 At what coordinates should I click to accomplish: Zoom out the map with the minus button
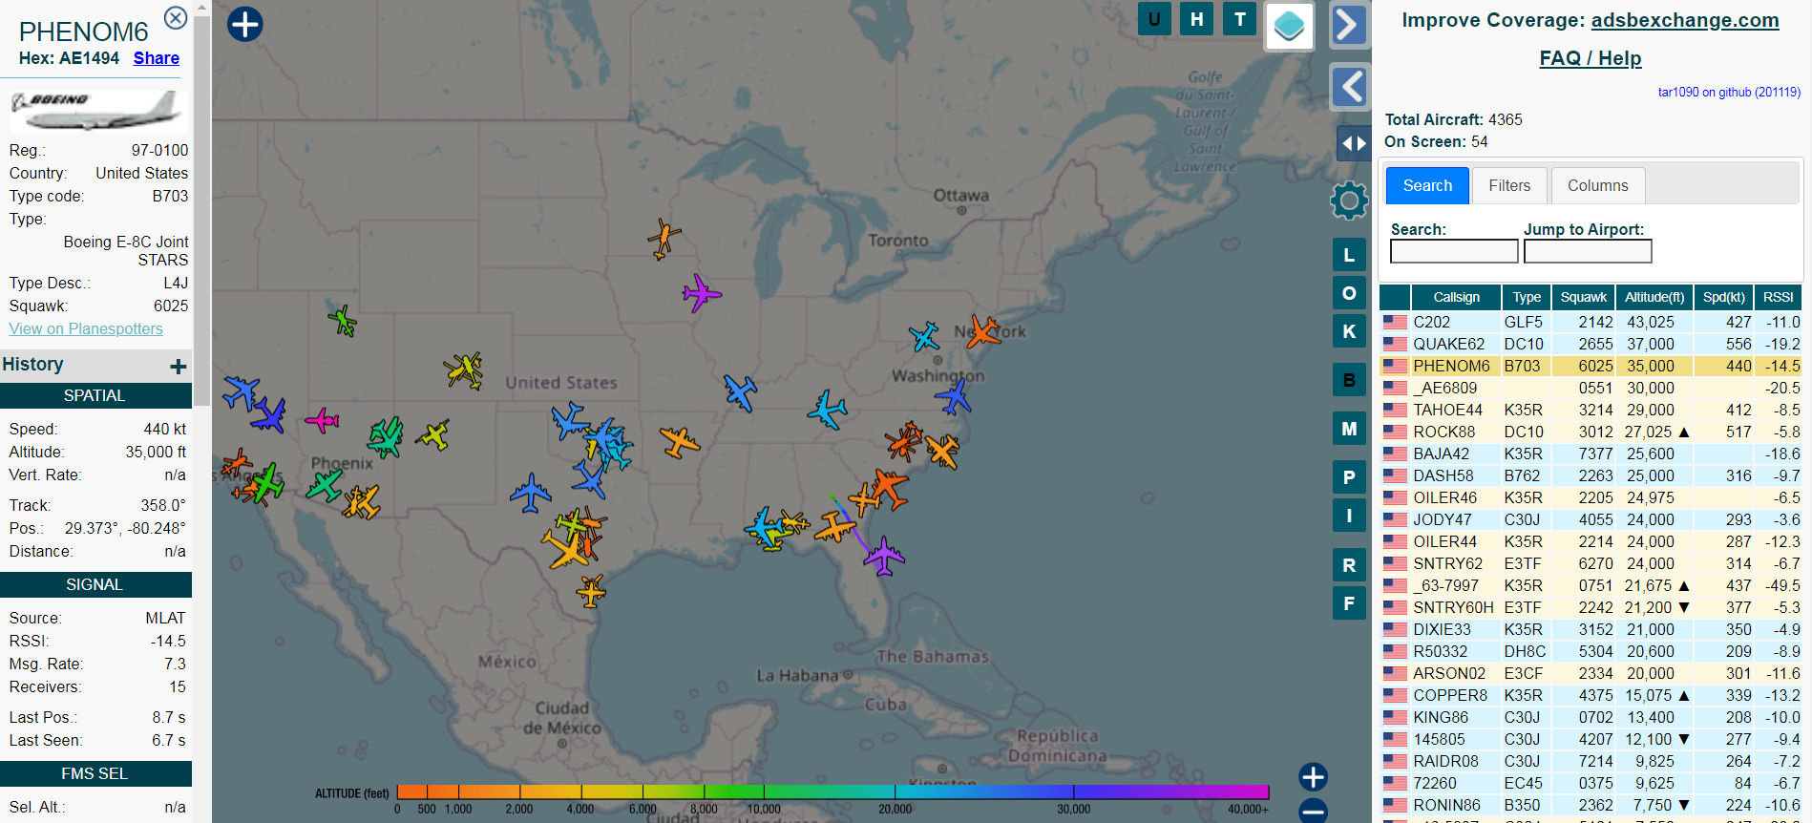coord(1313,811)
